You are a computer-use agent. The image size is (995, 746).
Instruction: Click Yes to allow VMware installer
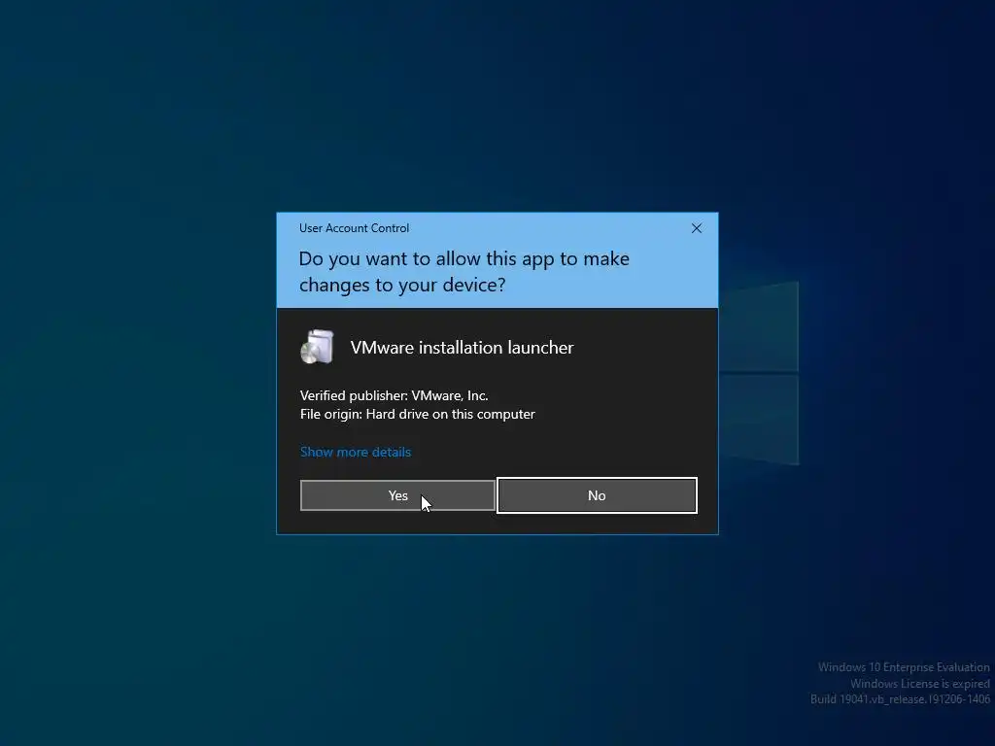(397, 495)
